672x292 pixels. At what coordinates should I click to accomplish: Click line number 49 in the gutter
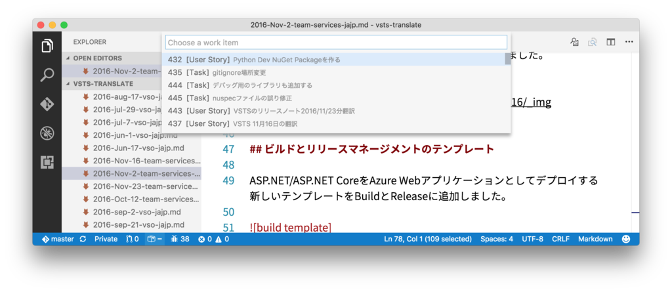click(228, 180)
